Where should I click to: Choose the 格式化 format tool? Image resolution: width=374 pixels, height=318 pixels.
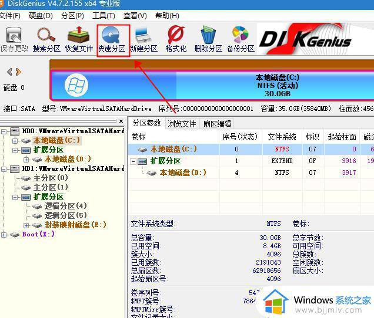tap(176, 39)
